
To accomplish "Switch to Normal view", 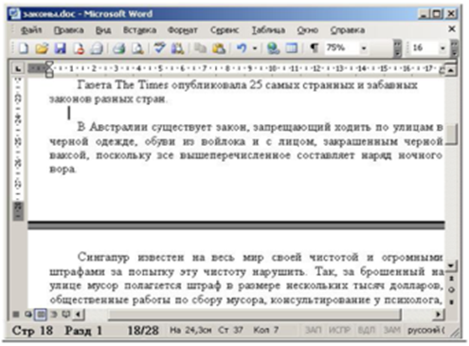I will click(x=16, y=314).
